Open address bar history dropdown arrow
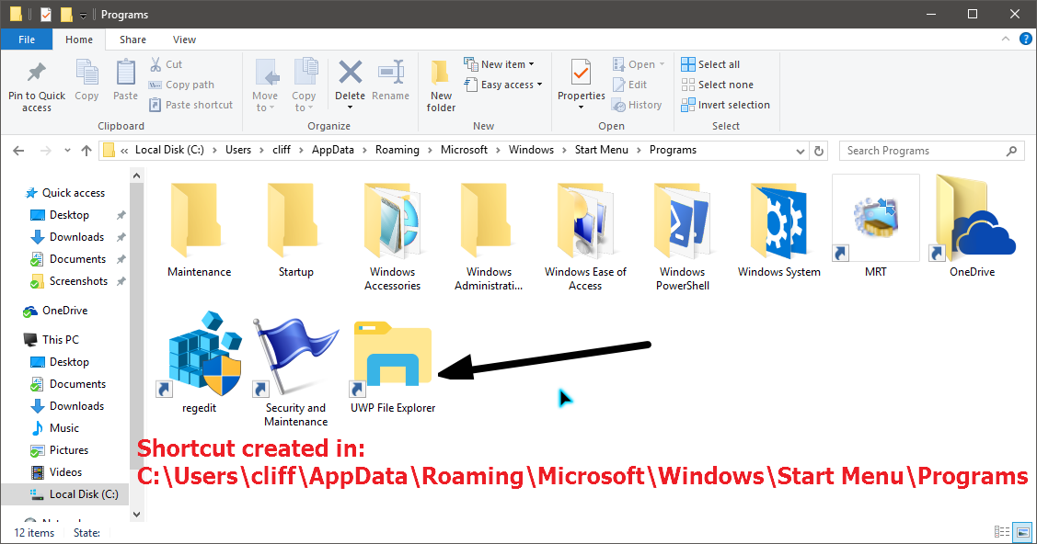 click(x=801, y=151)
